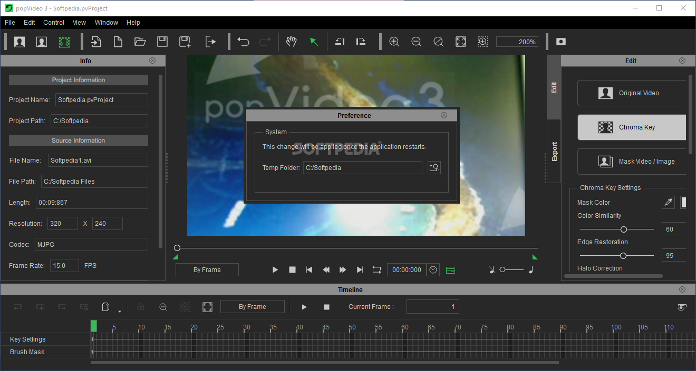Toggle the green mask preview icon
This screenshot has height=371, width=696.
tap(64, 42)
